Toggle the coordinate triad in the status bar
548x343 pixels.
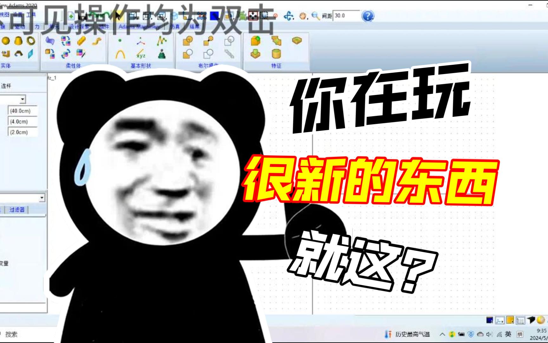click(500, 320)
